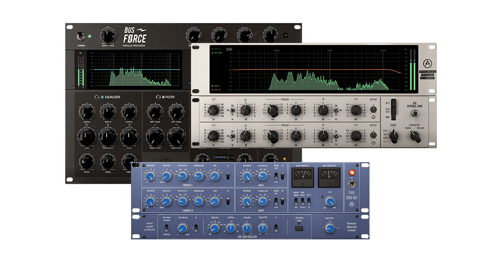Toggle the COMPRESS L in switch
The width and height of the screenshot is (477, 267).
(228, 176)
